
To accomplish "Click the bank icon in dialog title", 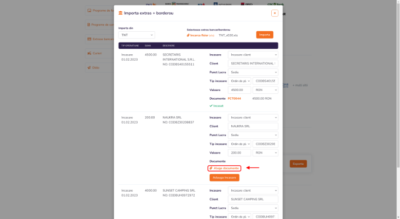I will coord(120,13).
